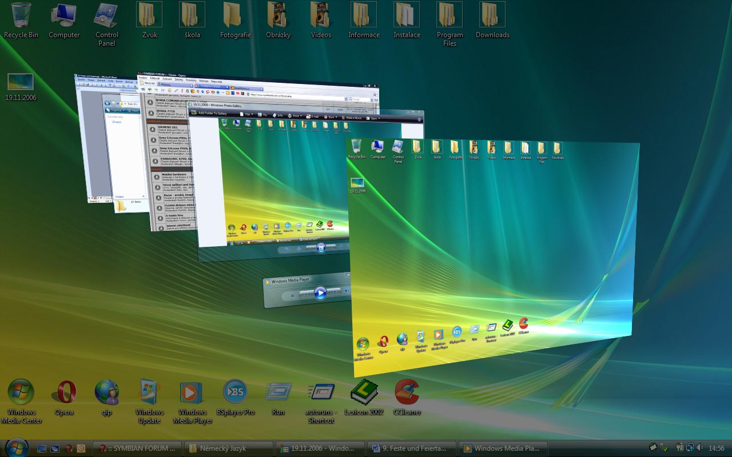Switch to Windows Media Player taskbar button
This screenshot has width=732, height=457.
click(x=503, y=448)
